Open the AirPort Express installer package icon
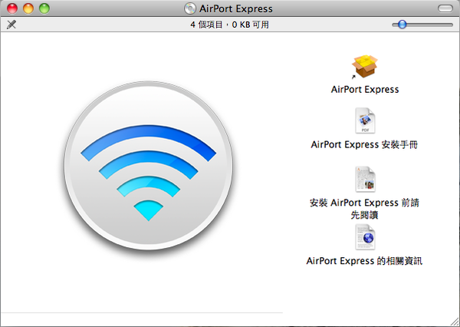Screen dimensions: 460x327 [x=364, y=67]
